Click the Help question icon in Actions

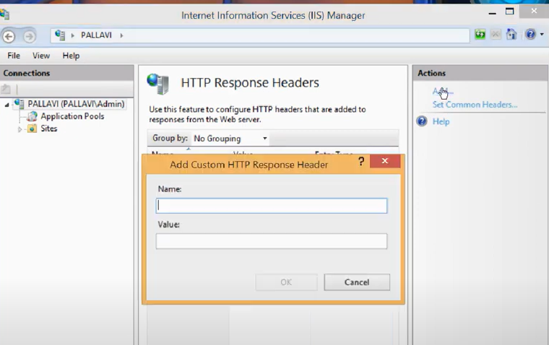point(422,121)
